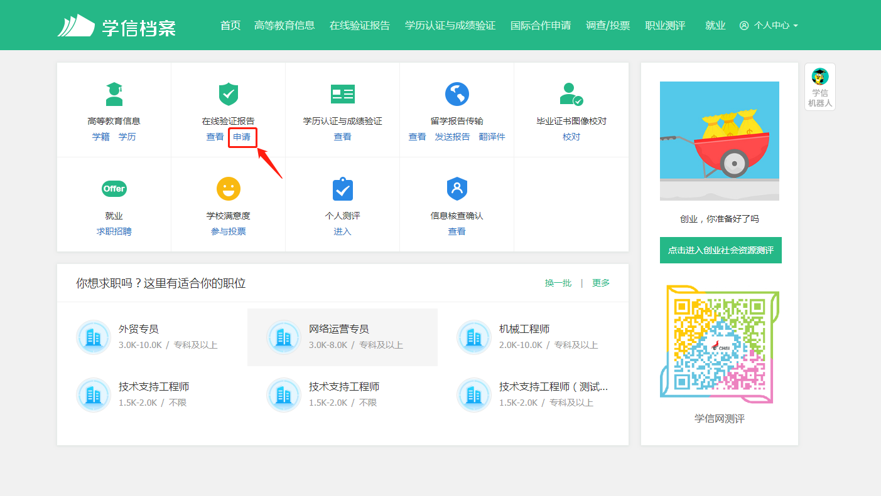Click 申请 under 在线验证报告
This screenshot has height=496, width=881.
(x=242, y=137)
